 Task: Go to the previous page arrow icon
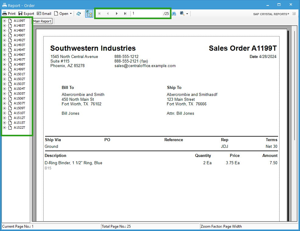[x=108, y=13]
